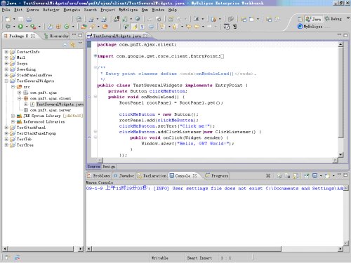Toggle the Debug perspective button
The image size is (351, 263).
(333, 19)
